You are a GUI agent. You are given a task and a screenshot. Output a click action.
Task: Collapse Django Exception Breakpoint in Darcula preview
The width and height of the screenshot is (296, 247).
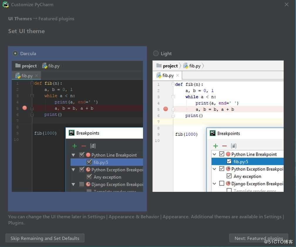73,185
